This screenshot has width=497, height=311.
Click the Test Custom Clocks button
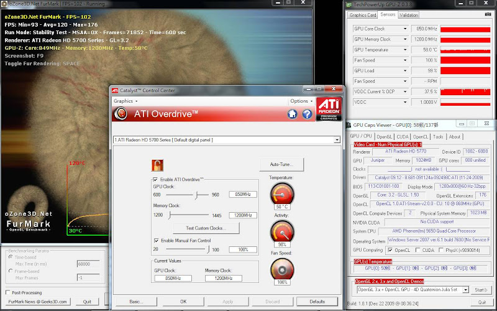[205, 228]
